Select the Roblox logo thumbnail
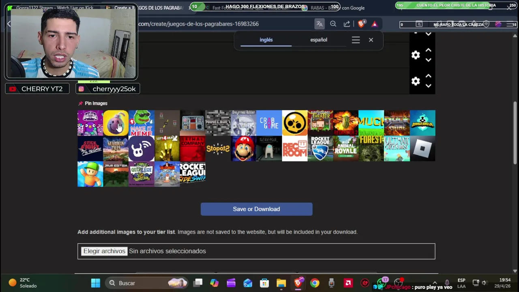Image resolution: width=519 pixels, height=292 pixels. point(422,148)
